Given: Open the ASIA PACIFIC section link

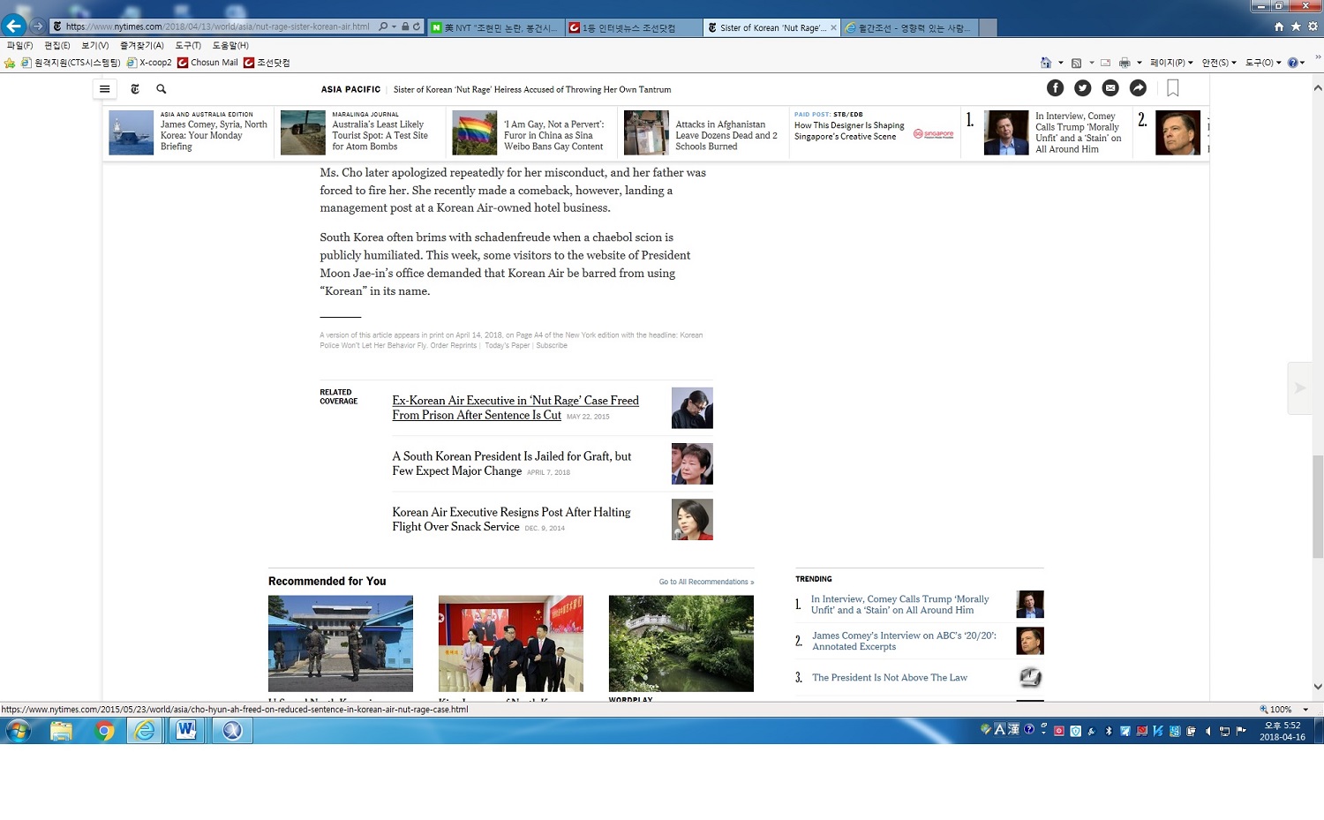Looking at the screenshot, I should click(x=350, y=89).
